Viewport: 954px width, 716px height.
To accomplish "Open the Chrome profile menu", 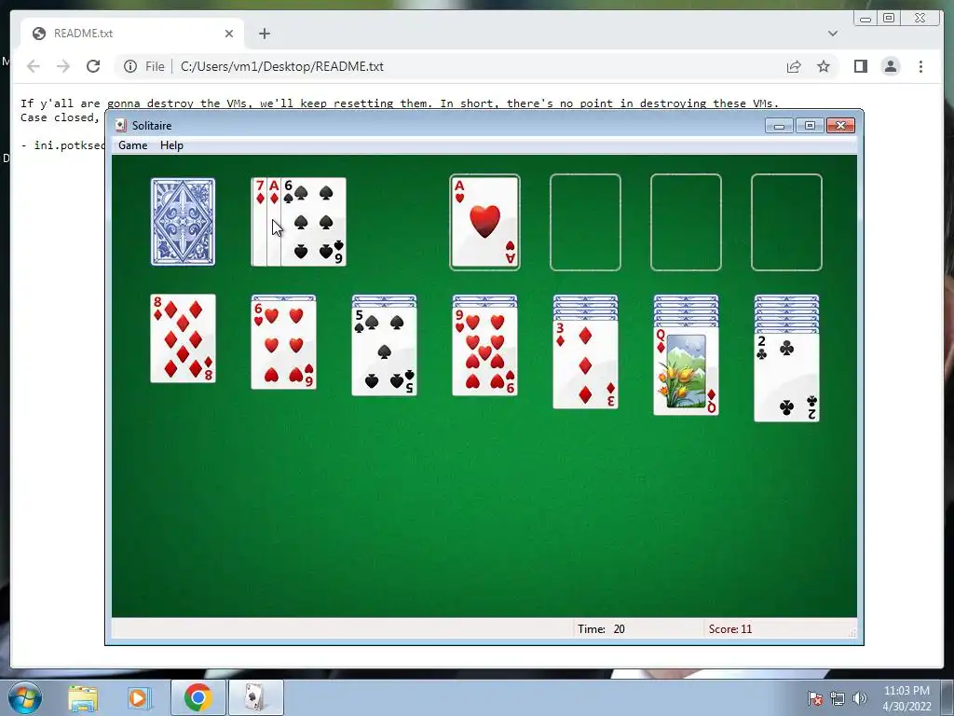I will pyautogui.click(x=891, y=66).
